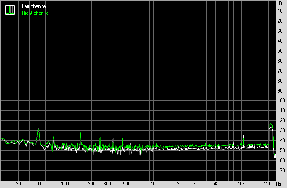
Task: Click the "-170" dB axis value
Action: tap(281, 170)
